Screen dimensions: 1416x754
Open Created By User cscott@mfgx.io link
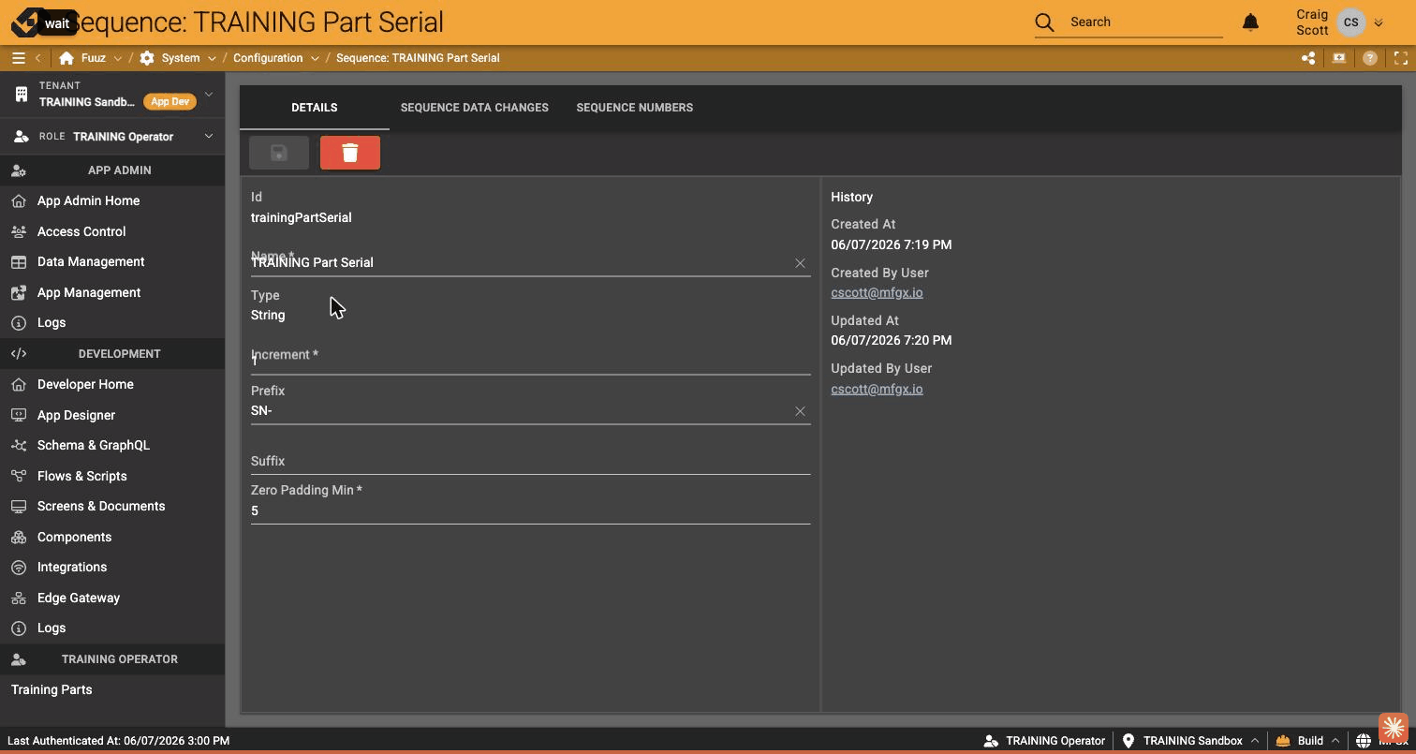point(877,292)
